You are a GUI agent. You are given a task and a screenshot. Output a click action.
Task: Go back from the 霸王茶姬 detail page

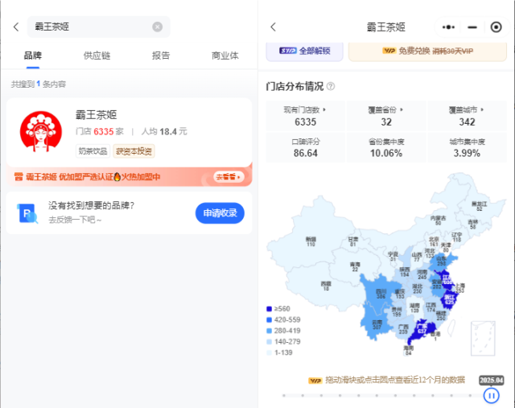pyautogui.click(x=274, y=27)
